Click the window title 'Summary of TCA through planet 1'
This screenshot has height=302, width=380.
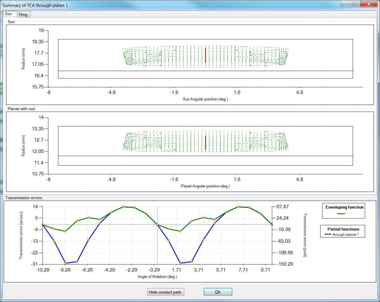pyautogui.click(x=35, y=5)
